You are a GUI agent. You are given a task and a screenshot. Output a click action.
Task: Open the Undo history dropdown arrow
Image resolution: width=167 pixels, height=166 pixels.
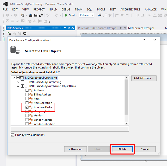click(x=52, y=15)
